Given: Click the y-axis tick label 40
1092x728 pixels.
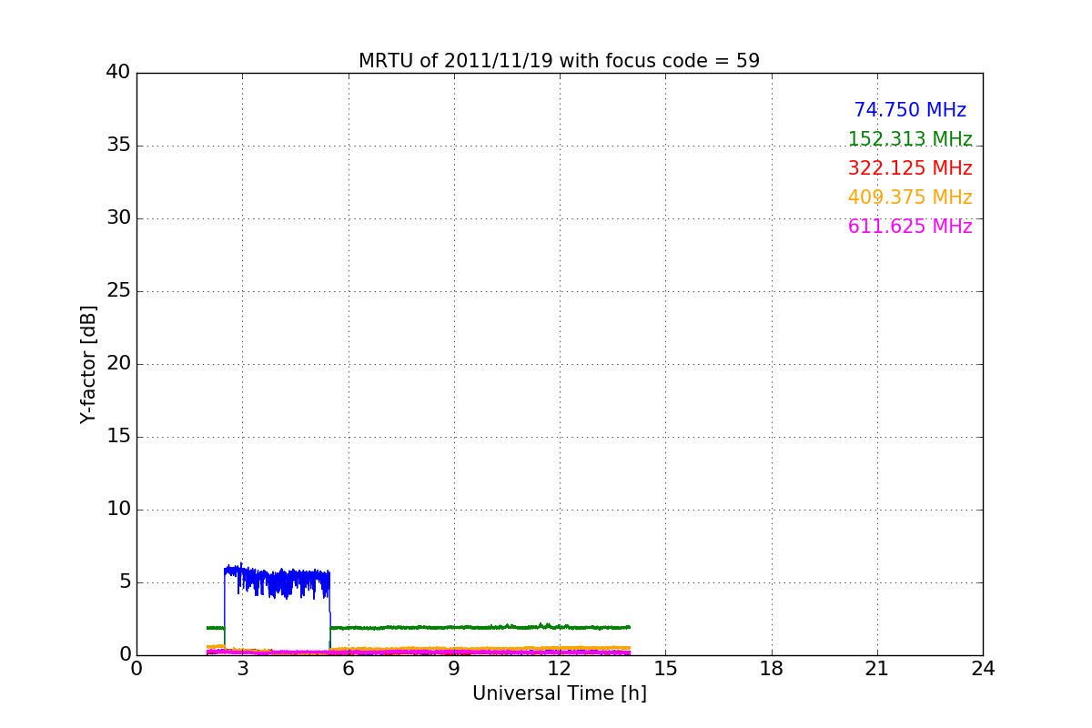Looking at the screenshot, I should [118, 73].
